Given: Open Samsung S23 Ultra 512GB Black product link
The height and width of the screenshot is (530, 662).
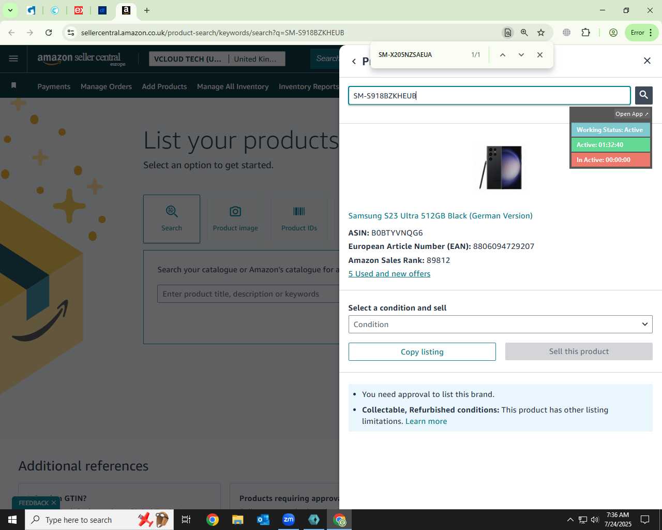Looking at the screenshot, I should point(440,216).
